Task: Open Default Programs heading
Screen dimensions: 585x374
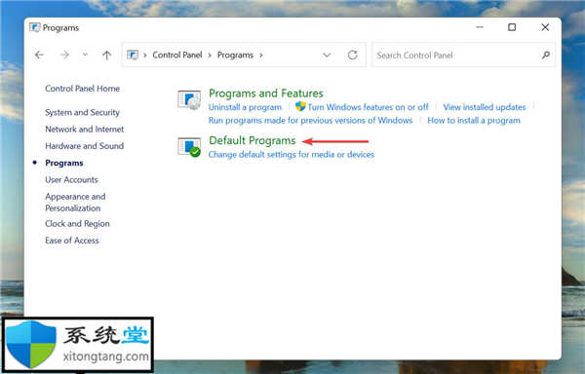Action: (x=253, y=140)
